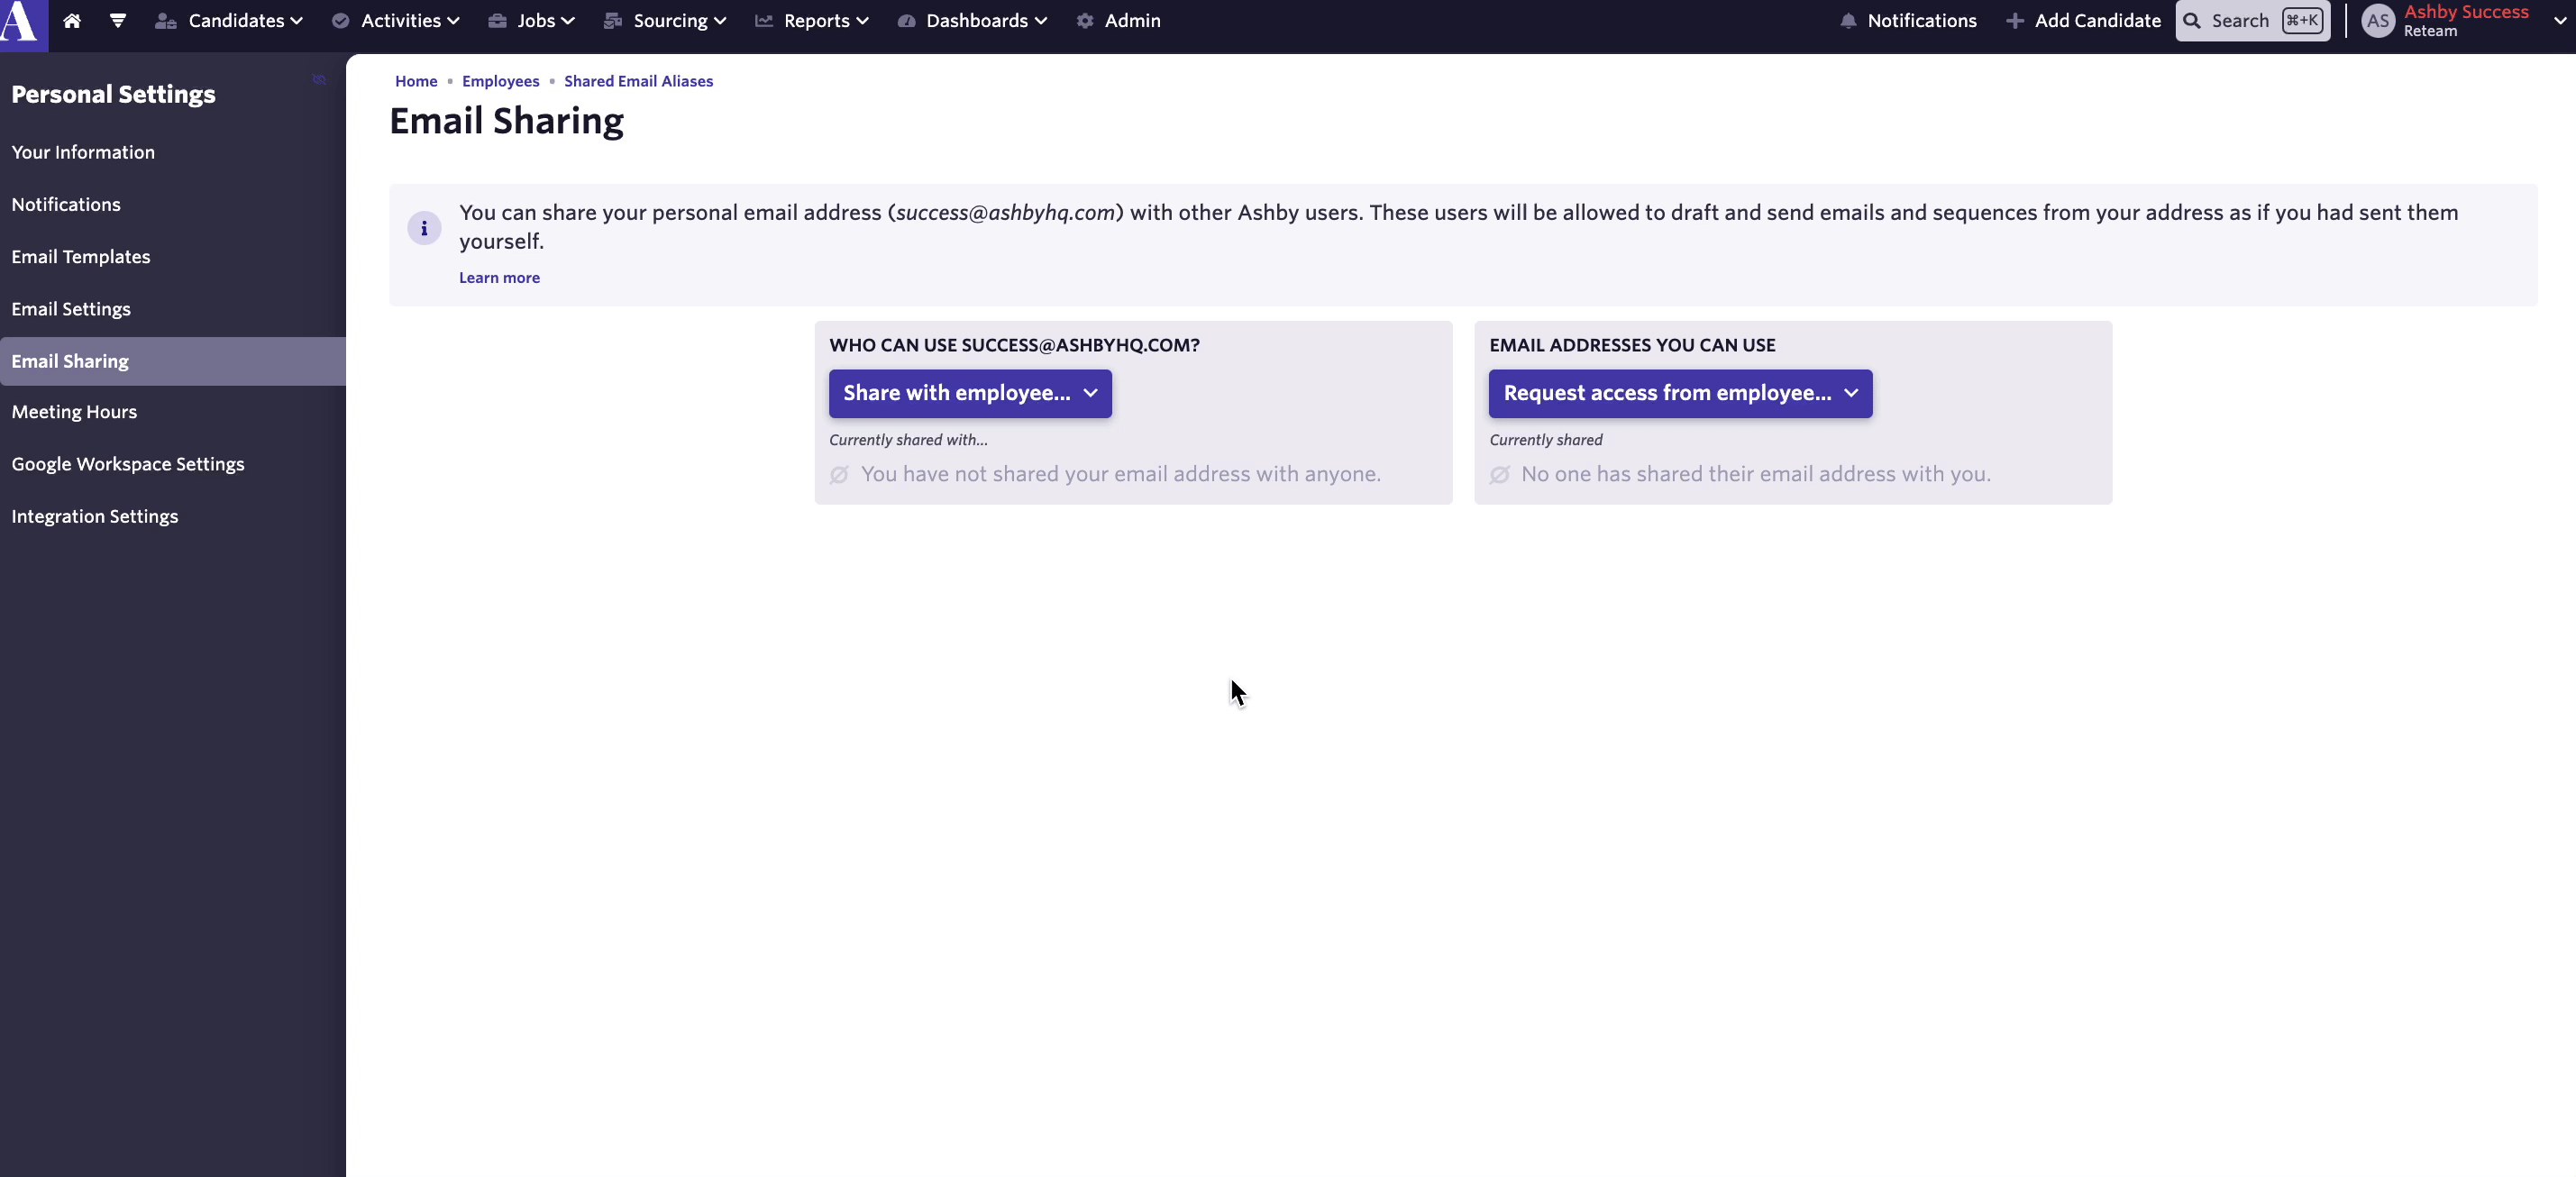2576x1177 pixels.
Task: Collapse the sidebar using the hide icon
Action: (319, 80)
